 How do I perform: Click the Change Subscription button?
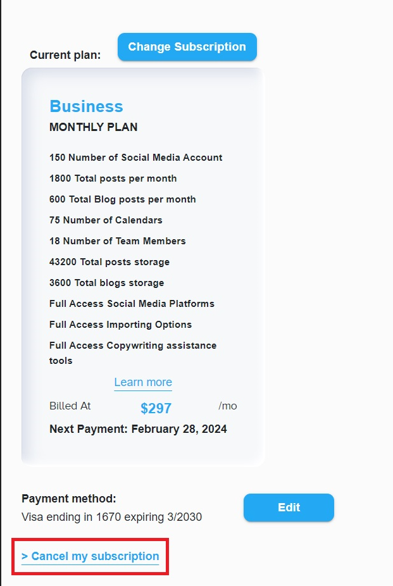pos(187,47)
